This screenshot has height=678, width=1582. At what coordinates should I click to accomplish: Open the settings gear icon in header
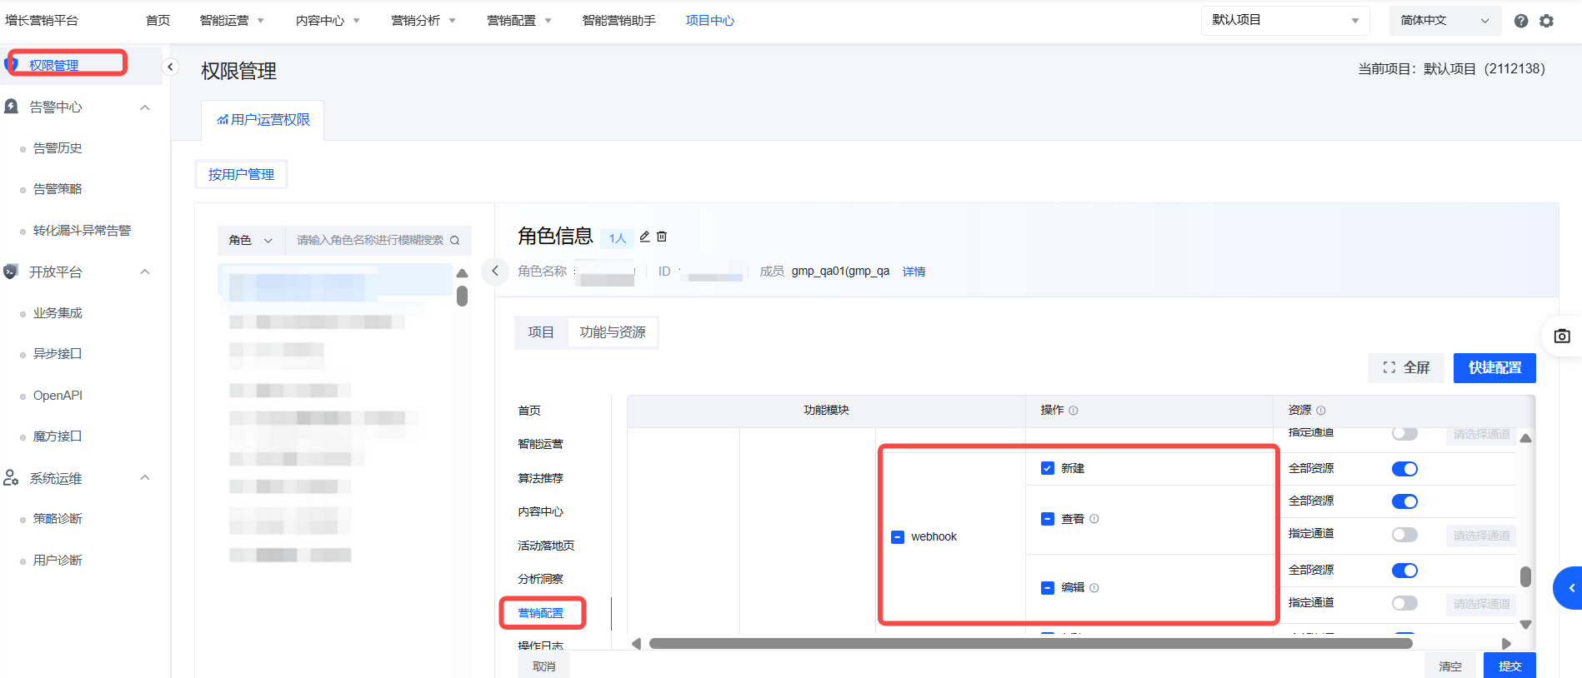[1547, 21]
